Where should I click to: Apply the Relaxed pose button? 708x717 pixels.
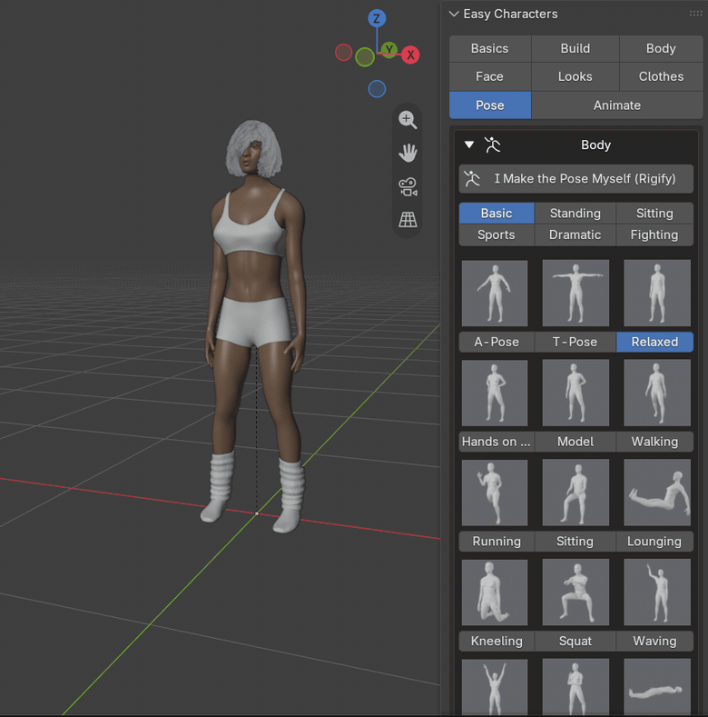coord(654,342)
